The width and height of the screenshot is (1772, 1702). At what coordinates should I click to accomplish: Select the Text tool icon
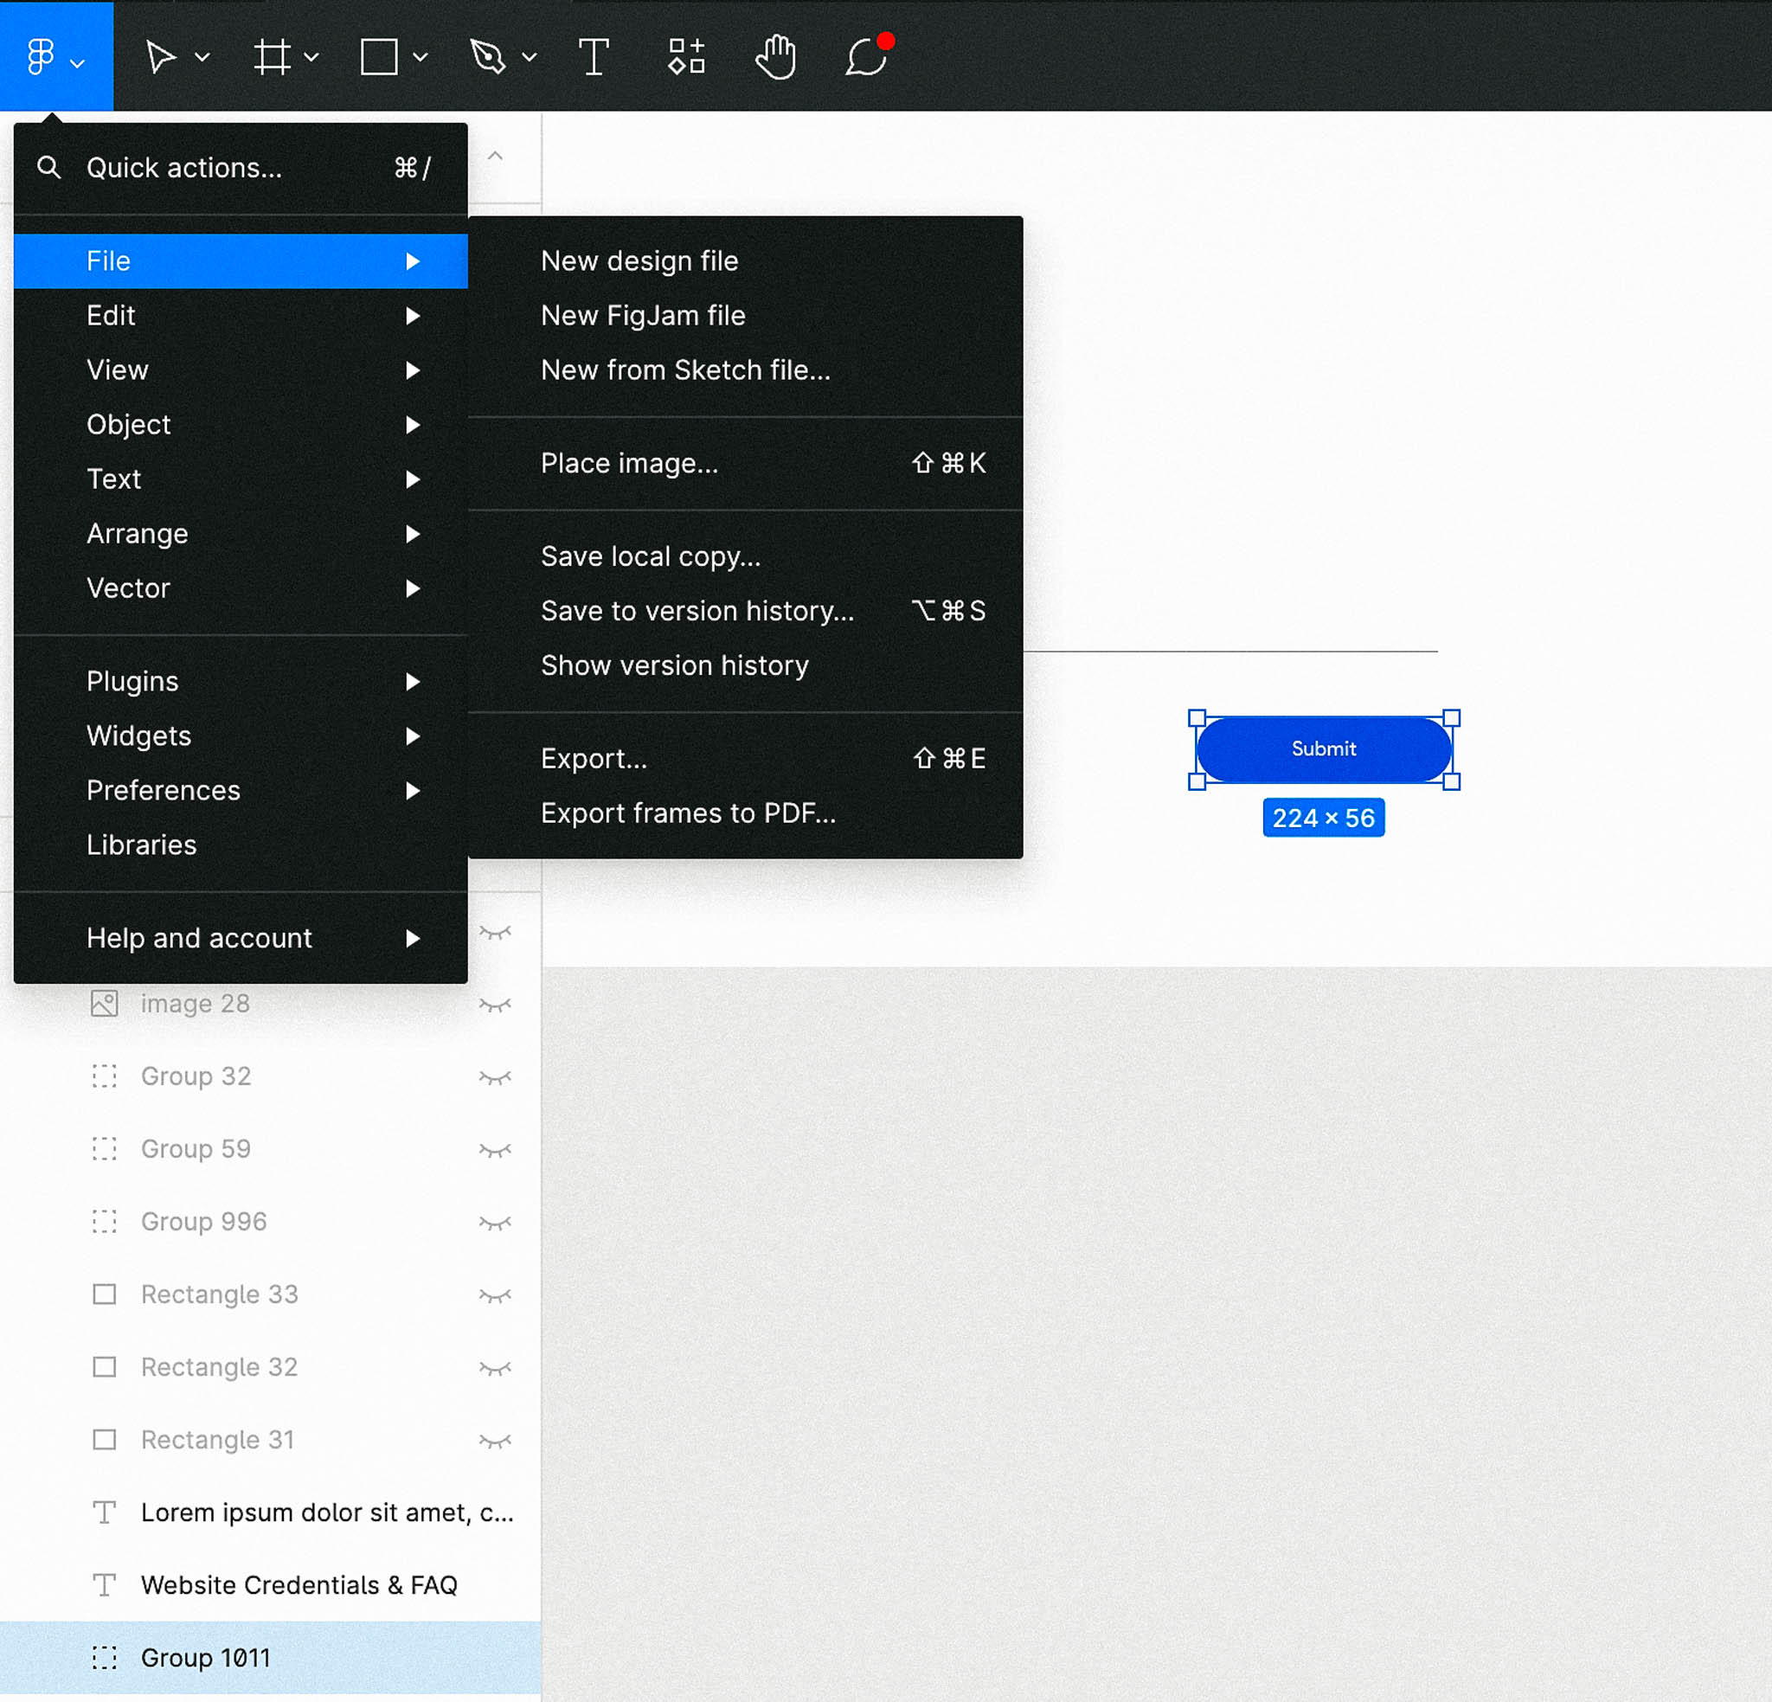coord(594,57)
